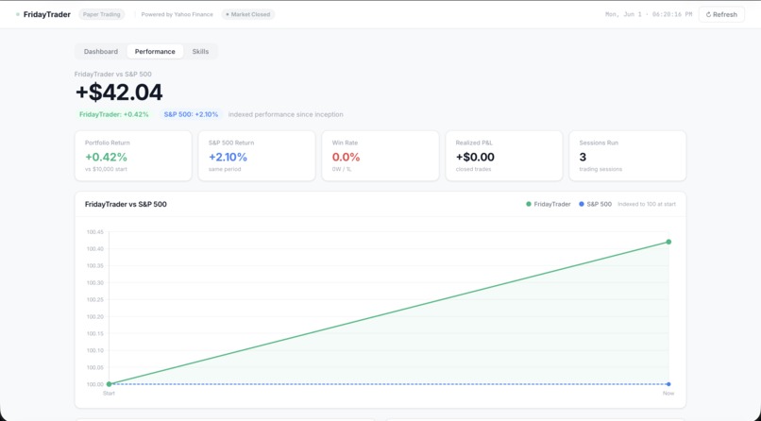761x421 pixels.
Task: Switch to the Dashboard tab
Action: click(101, 51)
